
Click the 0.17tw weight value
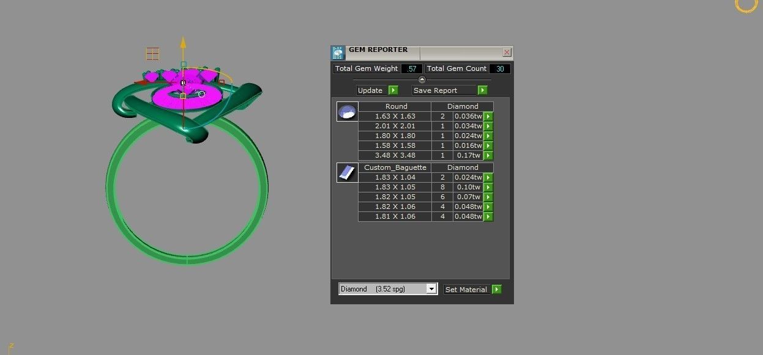click(468, 155)
